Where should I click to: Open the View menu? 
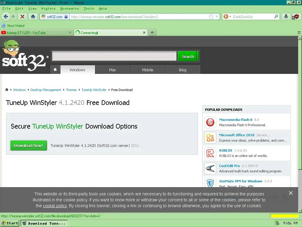[x=32, y=9]
